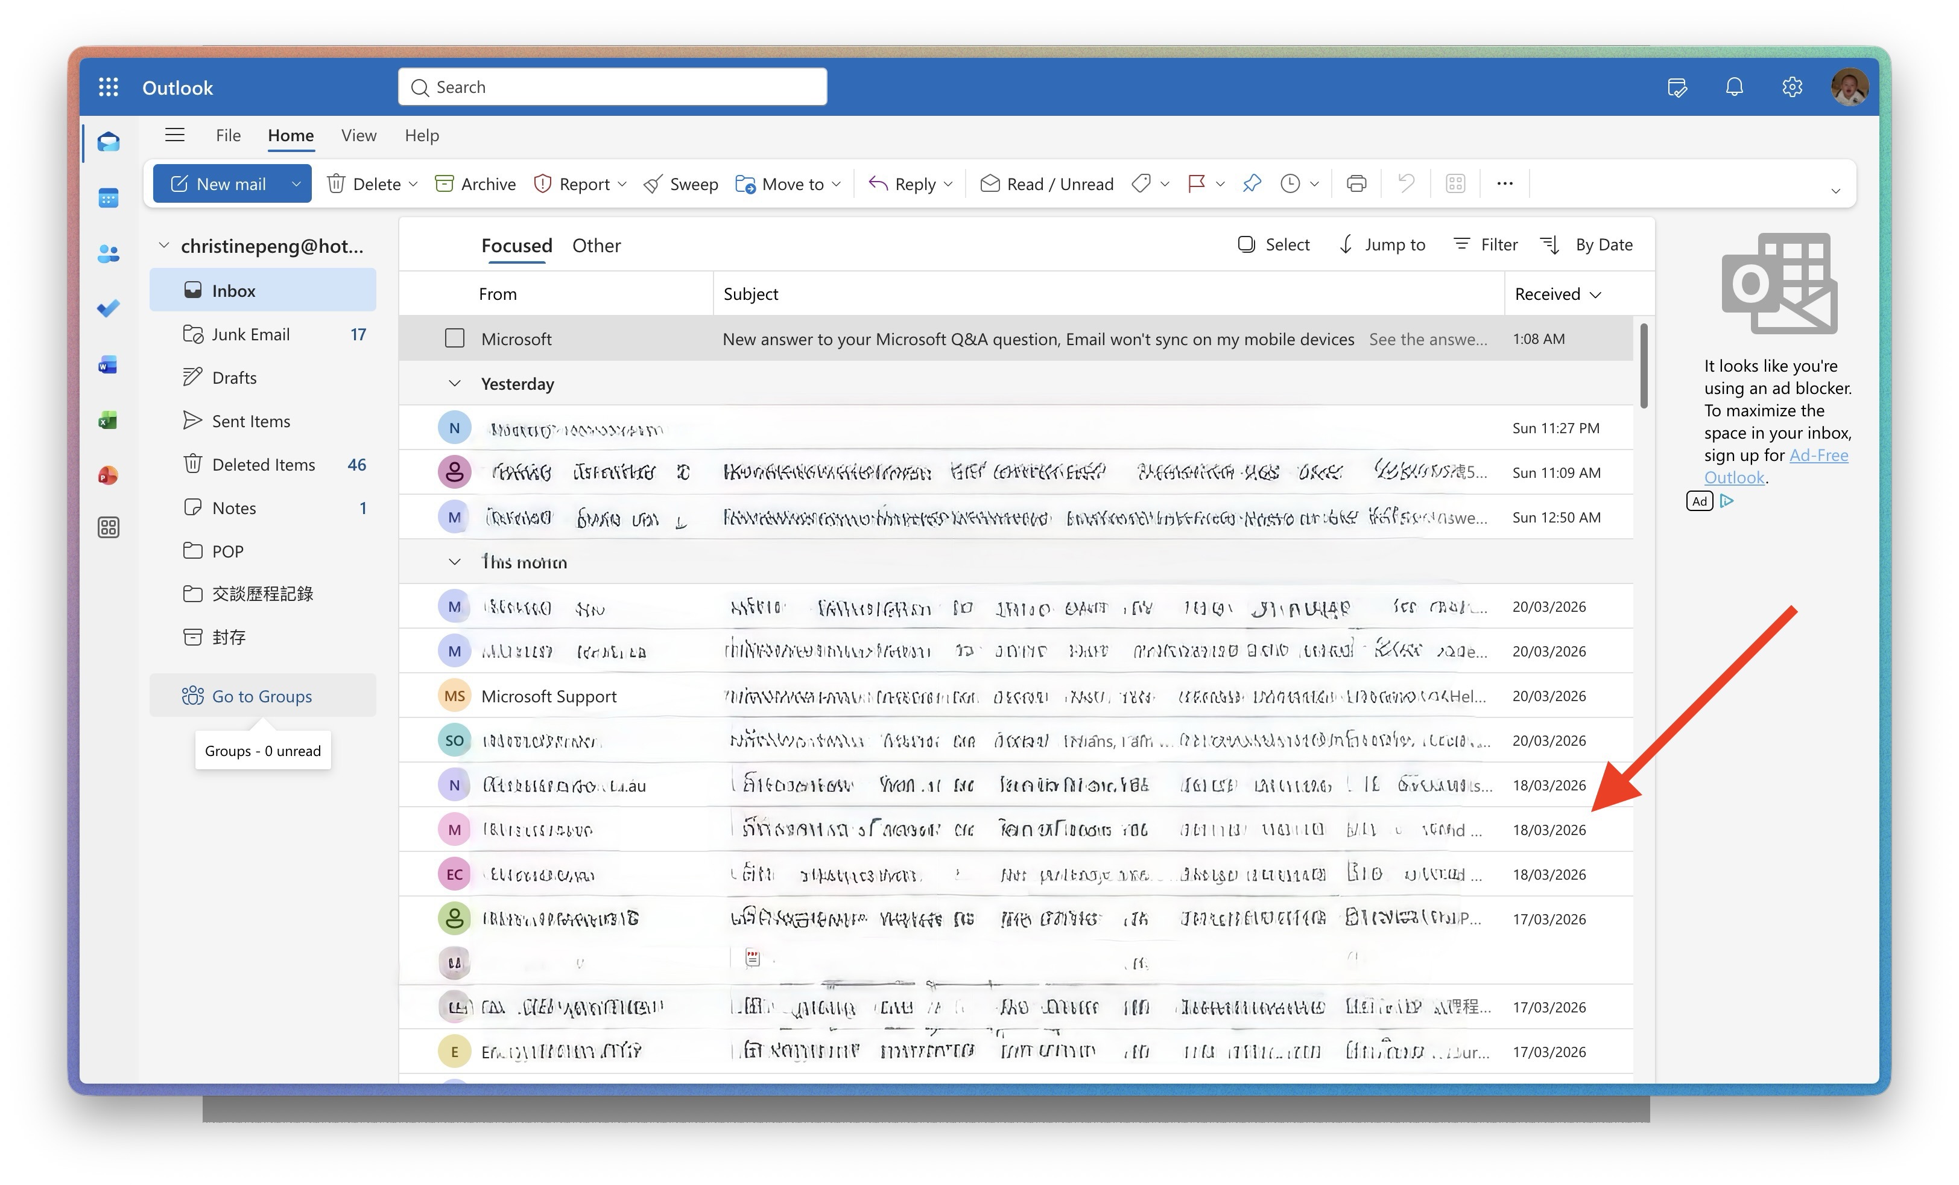Open the People contacts icon

point(108,253)
